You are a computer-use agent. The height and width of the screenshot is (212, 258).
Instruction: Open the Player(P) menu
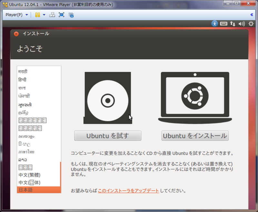[x=15, y=15]
